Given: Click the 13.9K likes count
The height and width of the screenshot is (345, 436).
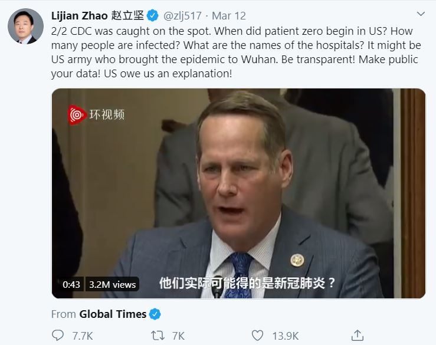Looking at the screenshot, I should pos(286,336).
